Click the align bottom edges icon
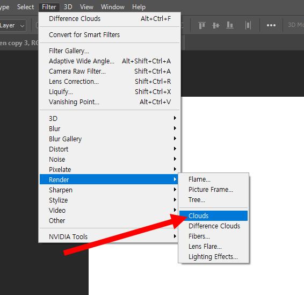 click(x=230, y=25)
